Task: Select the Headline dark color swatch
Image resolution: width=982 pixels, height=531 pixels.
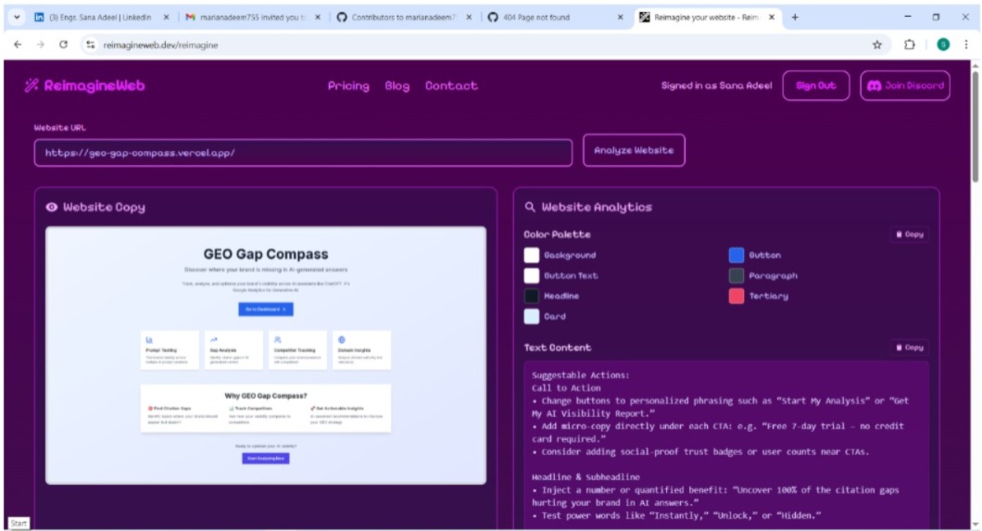Action: [x=531, y=296]
